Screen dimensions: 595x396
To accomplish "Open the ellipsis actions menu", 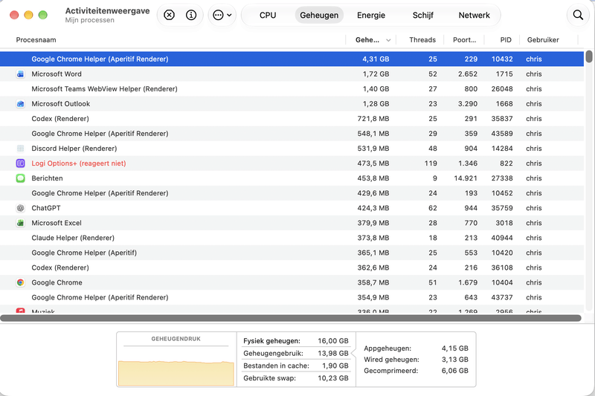I will tap(222, 15).
